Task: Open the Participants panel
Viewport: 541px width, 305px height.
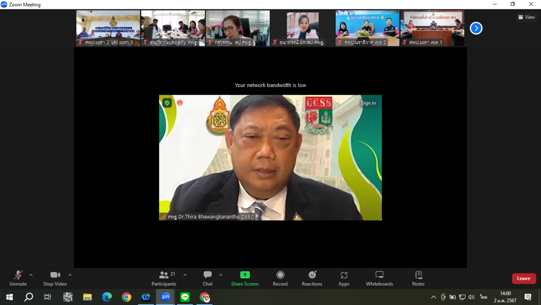Action: (164, 278)
